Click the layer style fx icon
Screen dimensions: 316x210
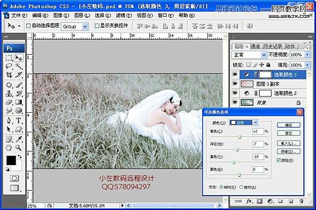coord(249,201)
